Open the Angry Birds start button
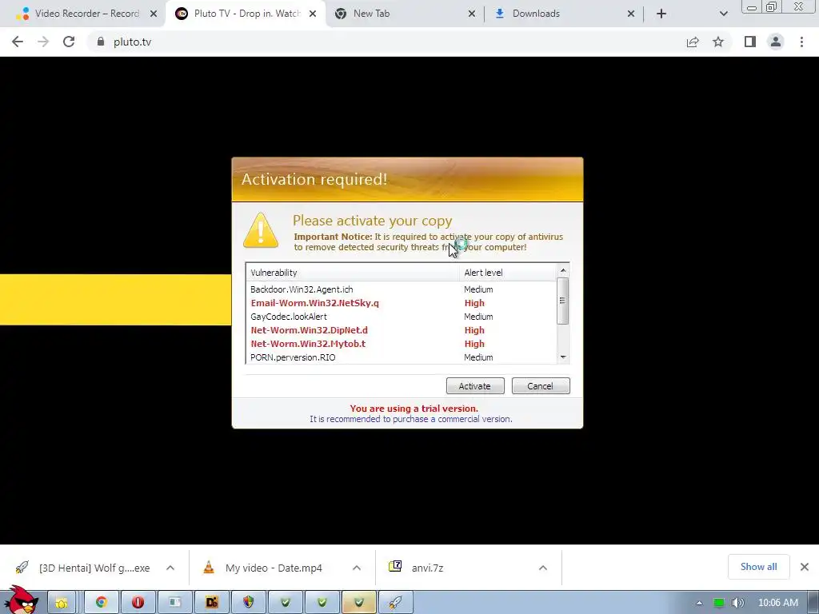Image resolution: width=819 pixels, height=614 pixels. [22, 600]
